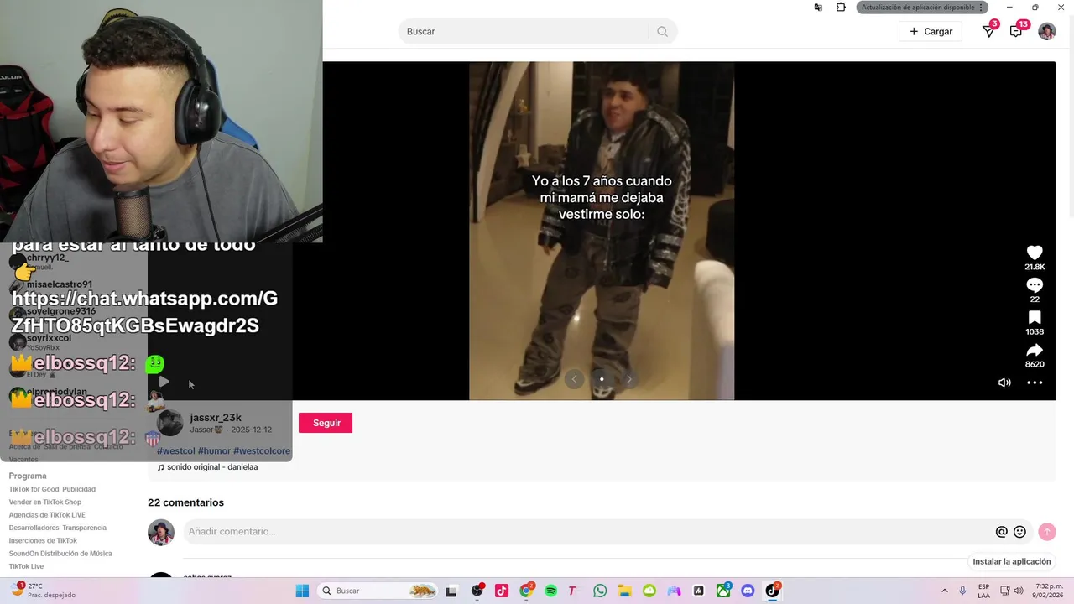Open the TikTok Live footer link
The height and width of the screenshot is (604, 1074).
pos(26,566)
